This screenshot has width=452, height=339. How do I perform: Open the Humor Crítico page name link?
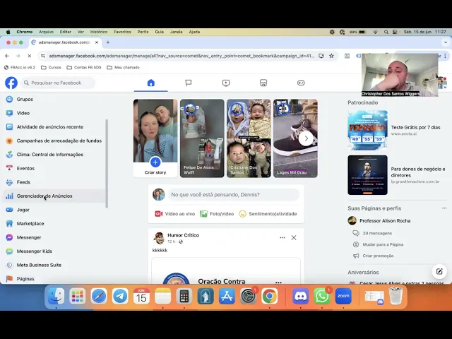click(x=184, y=235)
